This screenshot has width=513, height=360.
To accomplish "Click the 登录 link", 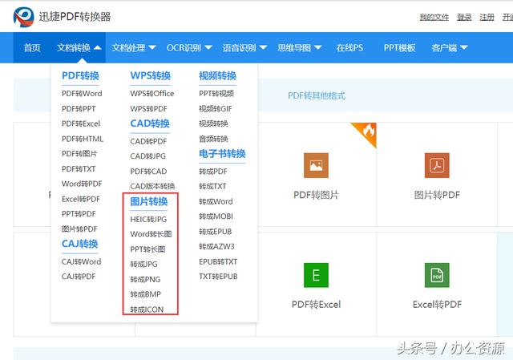I will (x=464, y=17).
